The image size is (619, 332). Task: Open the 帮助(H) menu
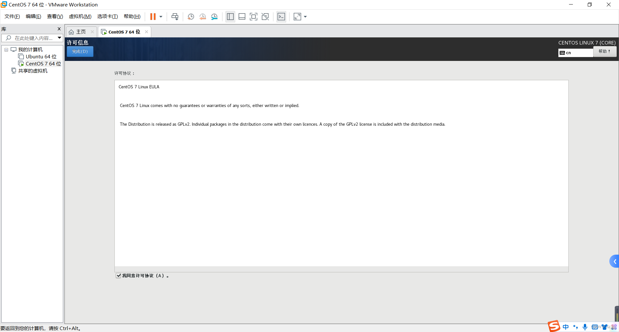tap(132, 16)
